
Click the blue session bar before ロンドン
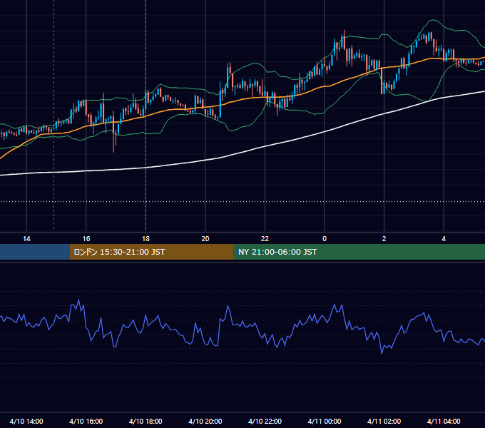point(35,252)
